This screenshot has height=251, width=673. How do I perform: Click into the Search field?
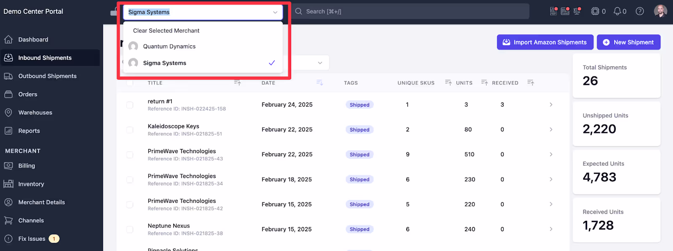click(x=411, y=11)
